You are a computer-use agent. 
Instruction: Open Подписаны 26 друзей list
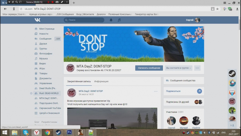pyautogui.click(x=184, y=102)
